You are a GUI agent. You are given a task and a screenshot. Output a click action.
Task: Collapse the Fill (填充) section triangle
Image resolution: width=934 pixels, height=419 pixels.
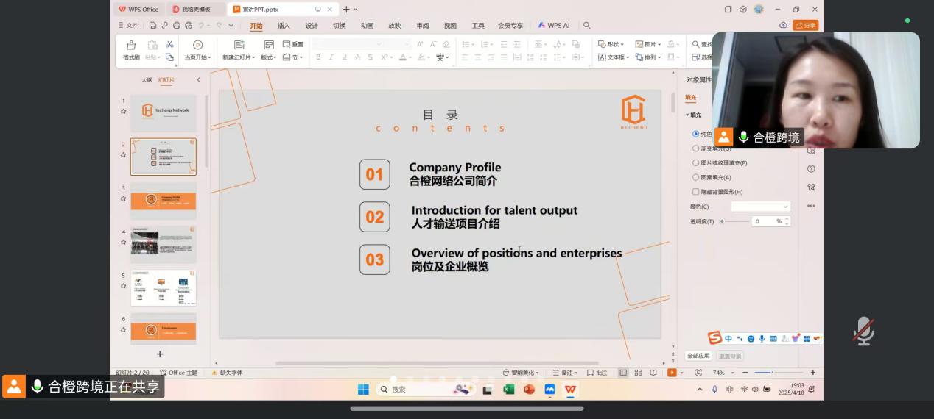click(687, 115)
